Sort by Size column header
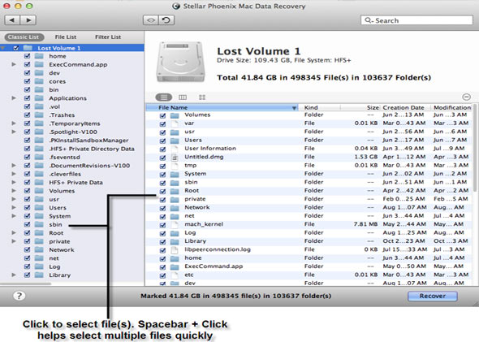 pos(360,107)
